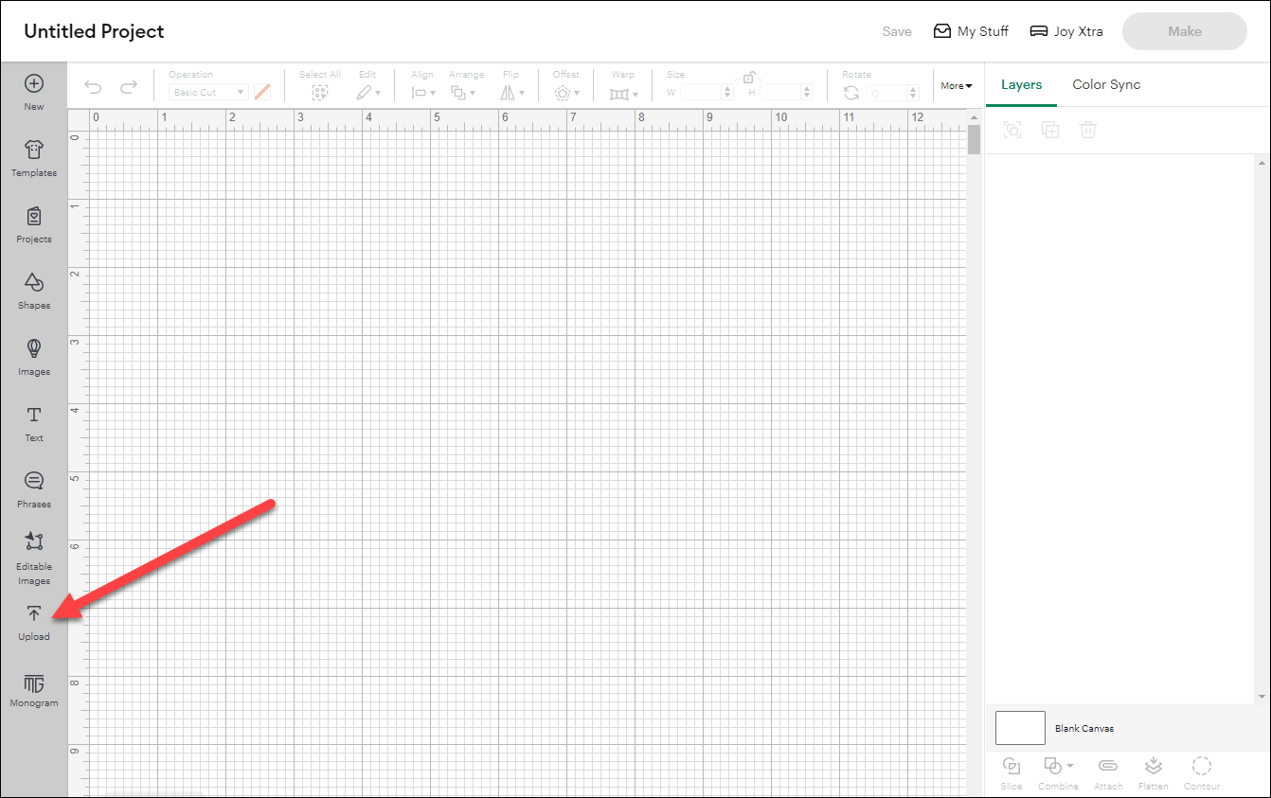1271x798 pixels.
Task: Open the Operation dropdown showing Basic Cut
Action: (207, 92)
